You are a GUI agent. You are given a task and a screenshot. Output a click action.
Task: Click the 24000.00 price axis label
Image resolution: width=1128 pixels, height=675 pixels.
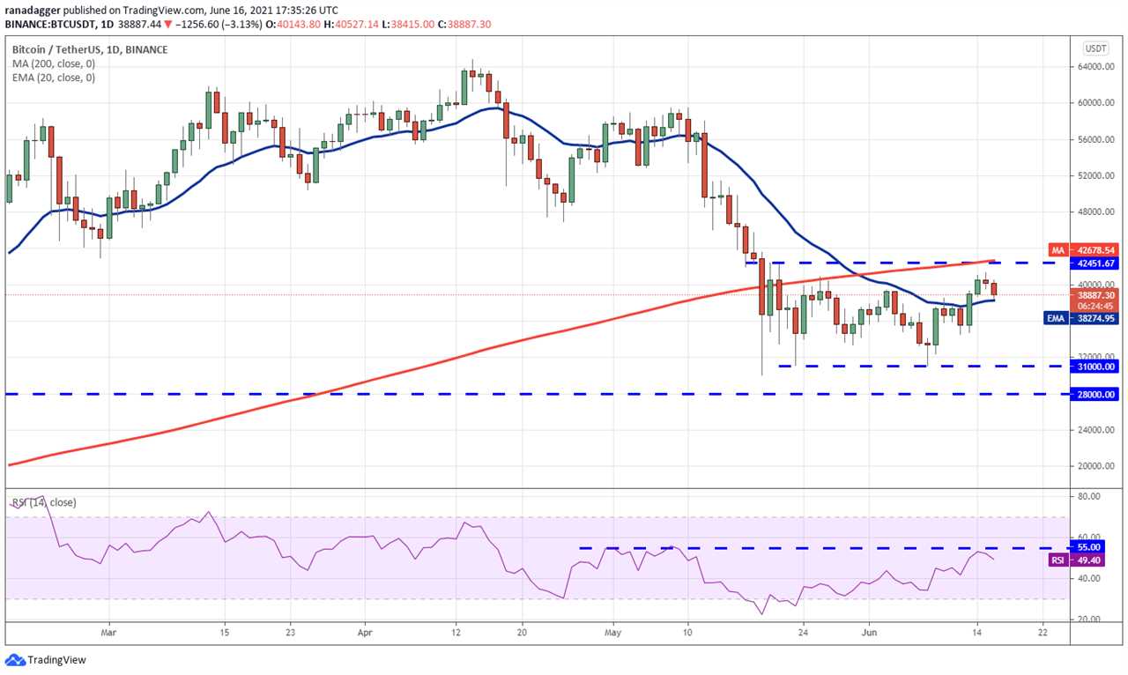[1095, 430]
